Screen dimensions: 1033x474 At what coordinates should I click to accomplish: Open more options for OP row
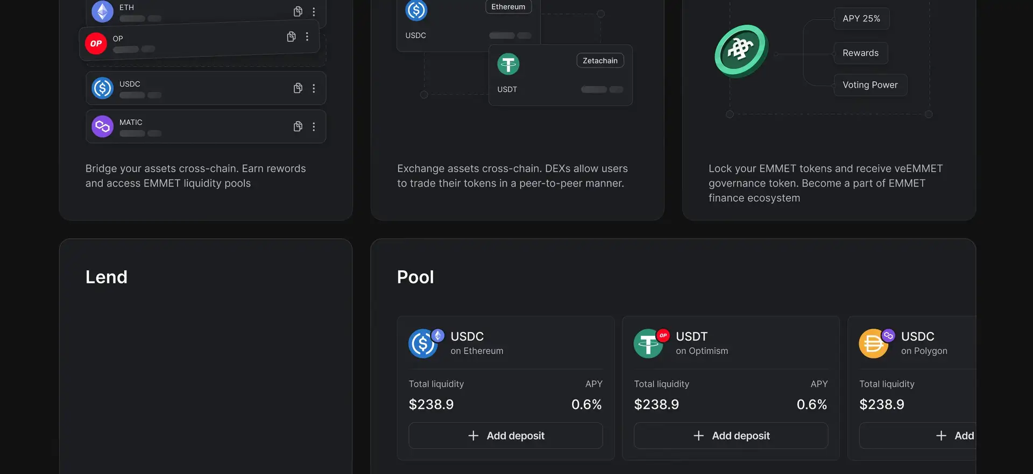click(307, 37)
